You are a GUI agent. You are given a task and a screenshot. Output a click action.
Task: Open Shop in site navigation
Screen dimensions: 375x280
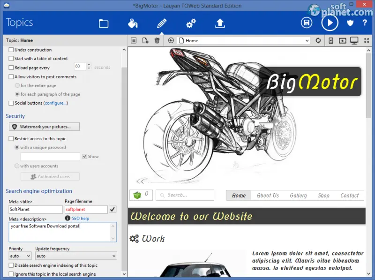point(323,195)
